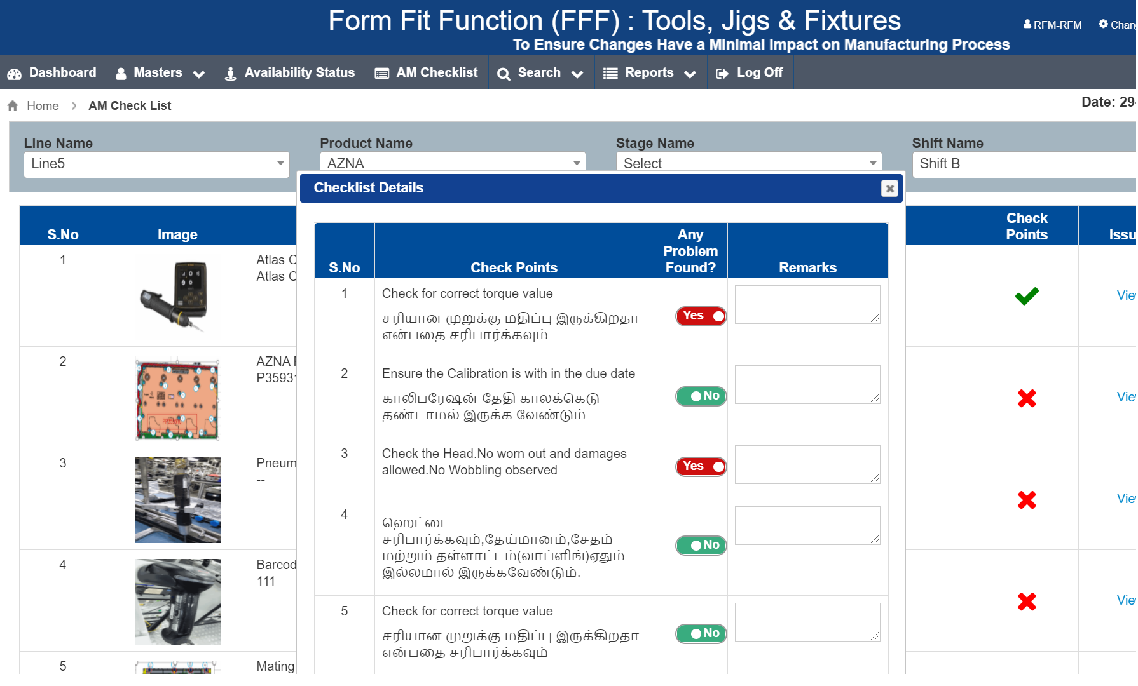Click the Masters user icon
This screenshot has height=686, width=1138.
click(x=121, y=74)
